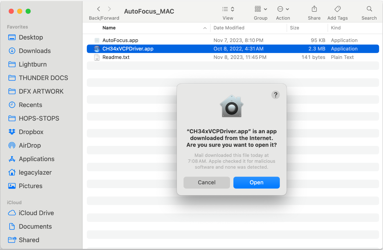Viewport: 383px width, 250px height.
Task: Sort by Date Modified column header
Action: tap(229, 28)
